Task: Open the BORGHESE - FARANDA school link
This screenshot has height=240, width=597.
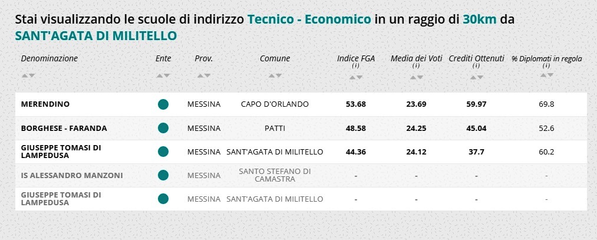Action: (x=55, y=128)
